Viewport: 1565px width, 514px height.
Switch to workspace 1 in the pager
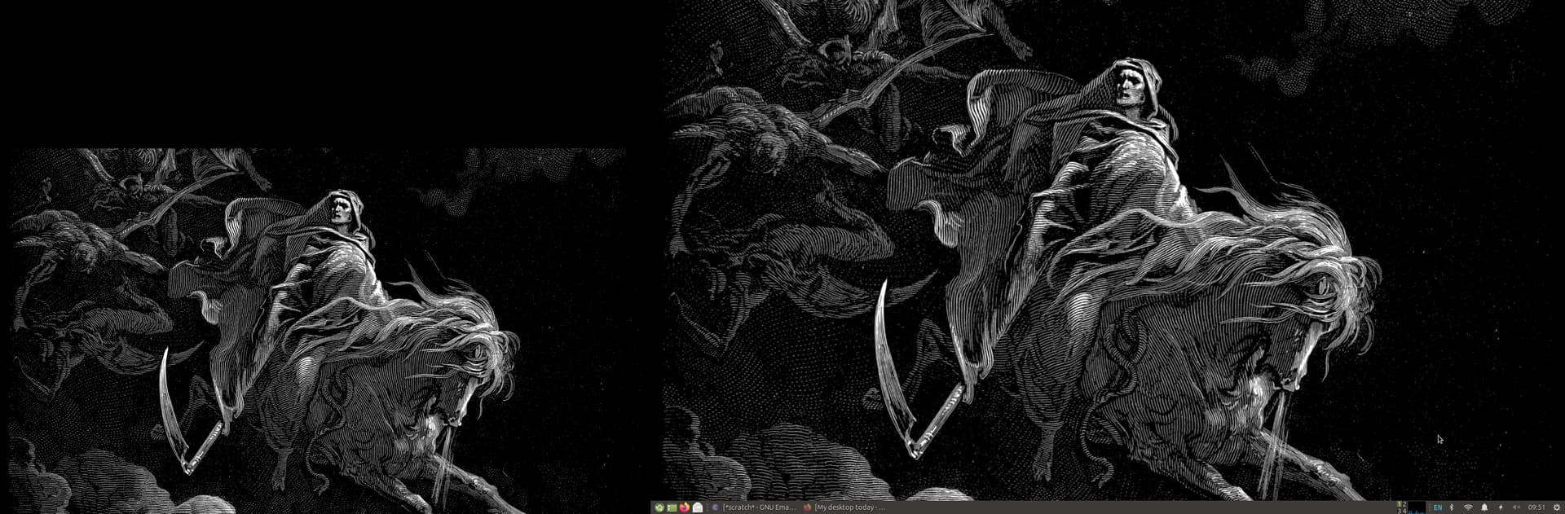click(1399, 504)
